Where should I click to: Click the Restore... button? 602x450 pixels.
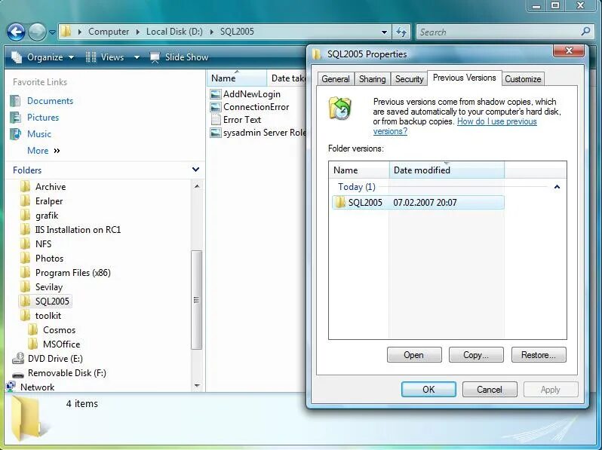[x=539, y=355]
